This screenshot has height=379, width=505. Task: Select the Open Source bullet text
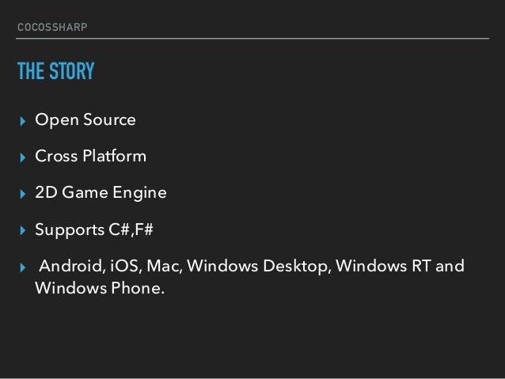[x=85, y=120]
